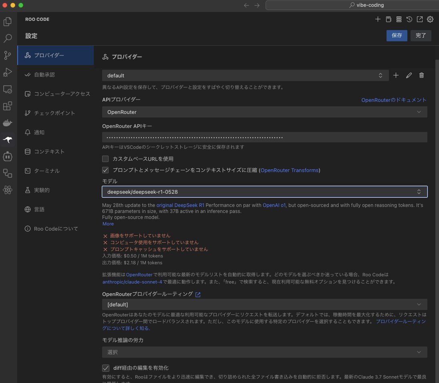
Task: Switch to the 実験的 settings tab
Action: point(56,190)
